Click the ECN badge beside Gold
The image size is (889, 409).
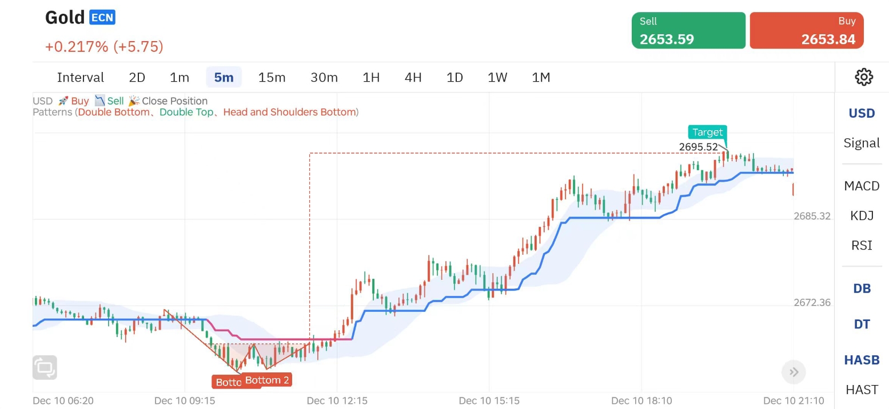[x=102, y=18]
